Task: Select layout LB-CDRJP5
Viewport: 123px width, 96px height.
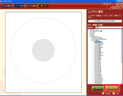Action: click(98, 70)
